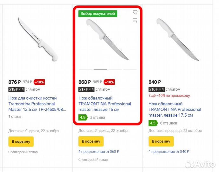Open the 3 reviews link
Image resolution: width=219 pixels, height=172 pixels.
[98, 117]
